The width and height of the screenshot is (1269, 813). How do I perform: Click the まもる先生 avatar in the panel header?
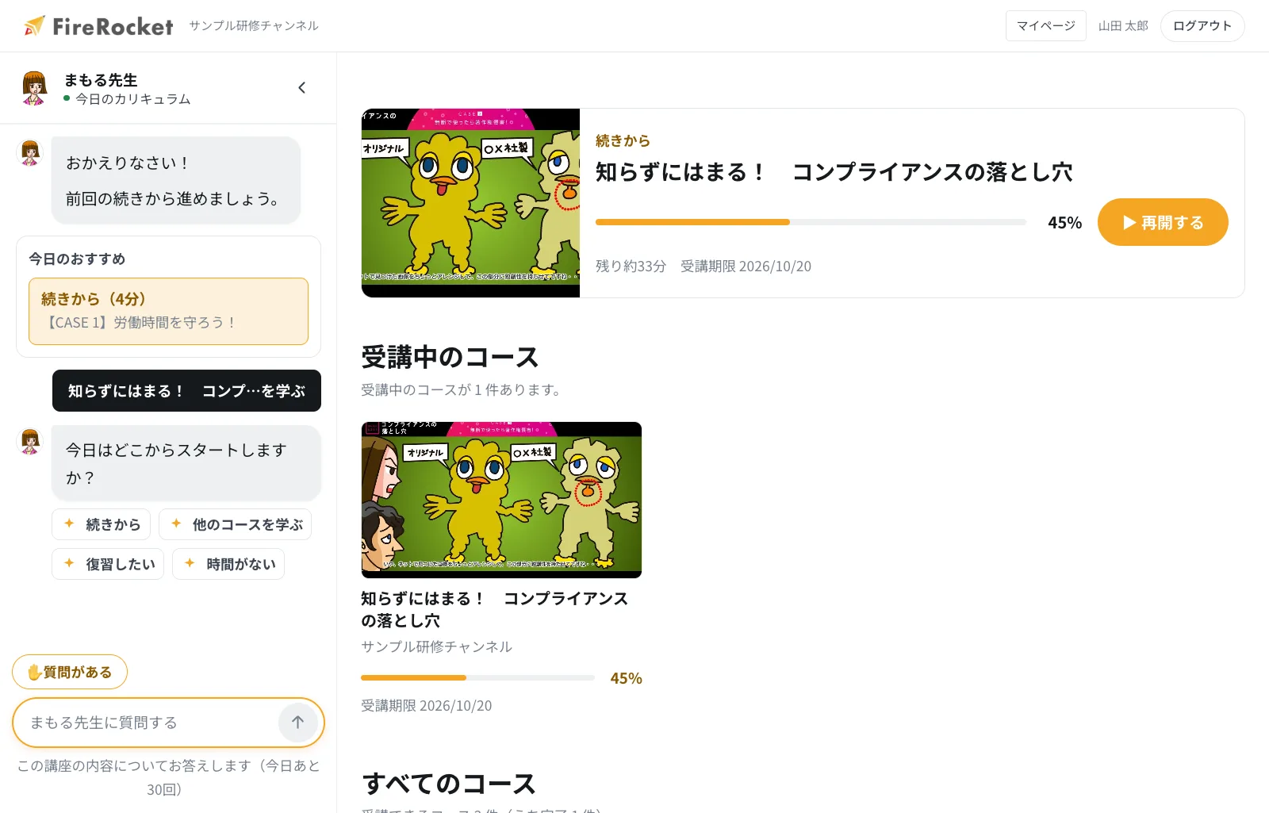[x=34, y=87]
